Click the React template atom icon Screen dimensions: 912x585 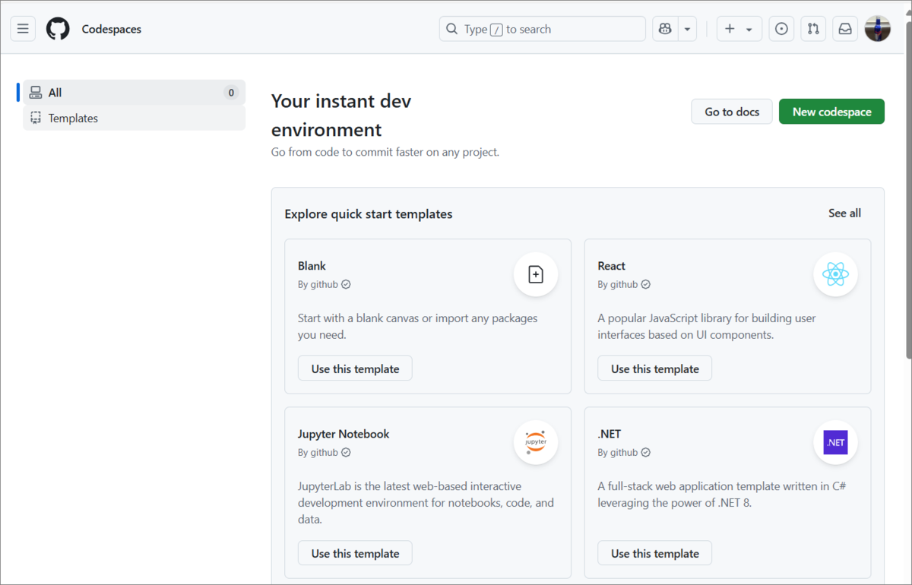(835, 274)
